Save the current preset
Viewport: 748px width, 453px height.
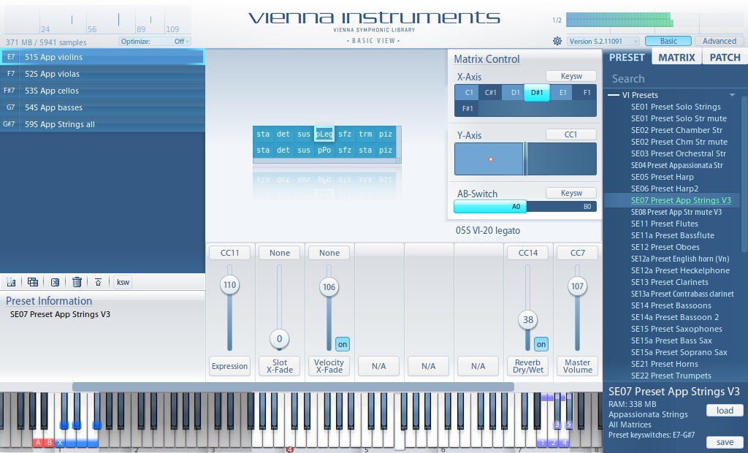pos(725,442)
